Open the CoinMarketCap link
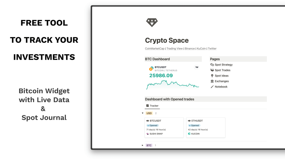The image size is (285, 160). (155, 49)
